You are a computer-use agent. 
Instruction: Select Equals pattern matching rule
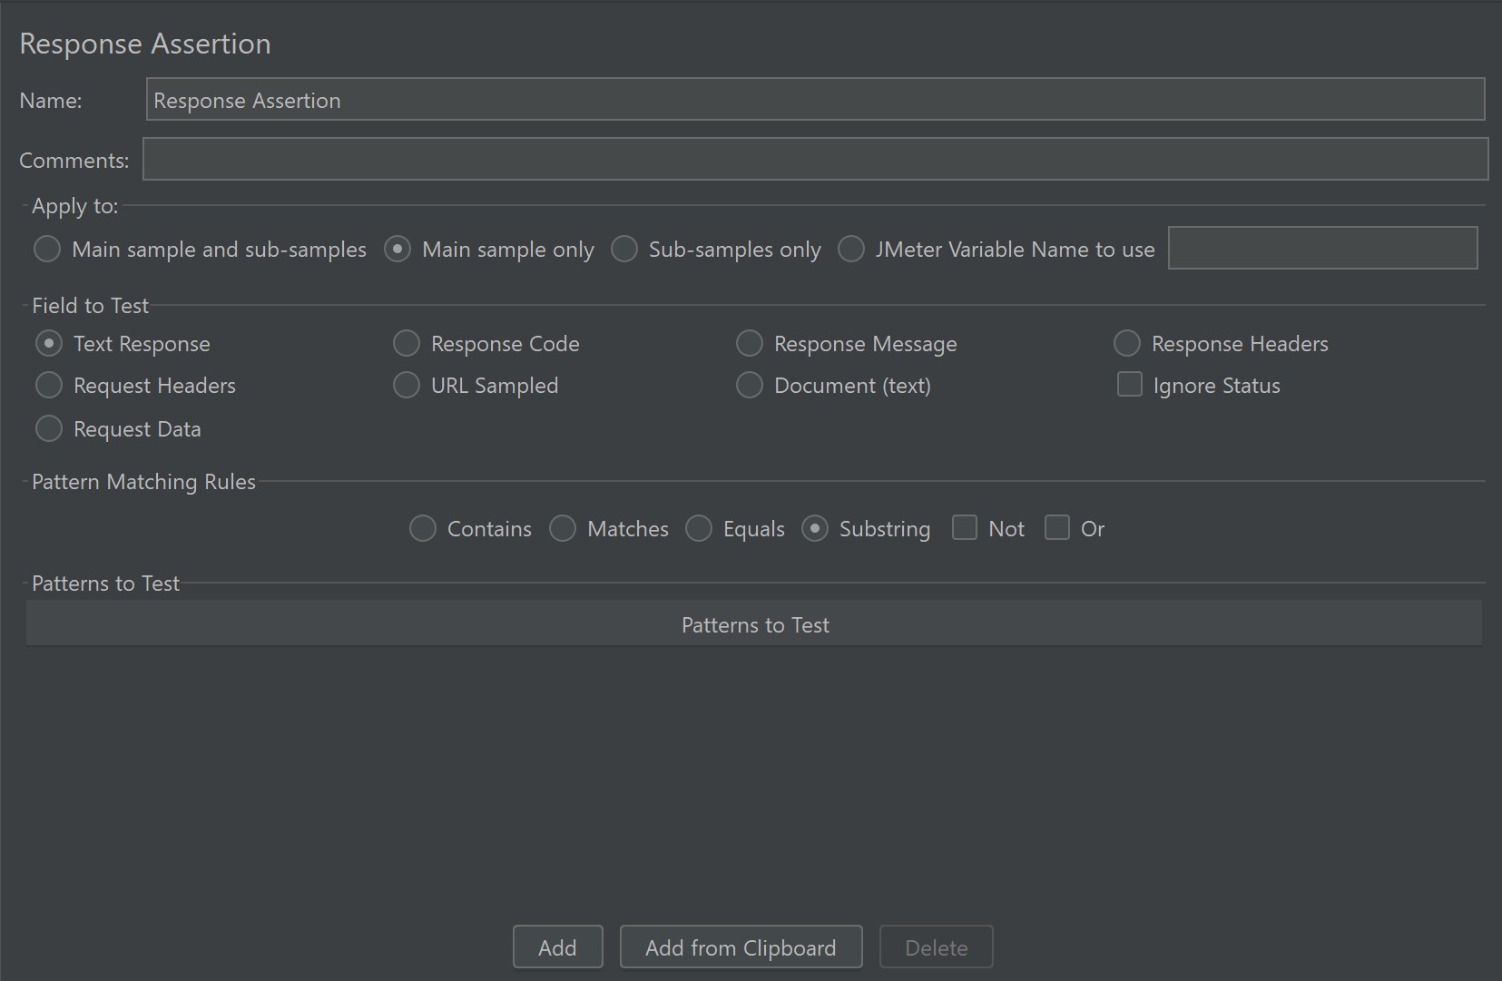pos(699,528)
